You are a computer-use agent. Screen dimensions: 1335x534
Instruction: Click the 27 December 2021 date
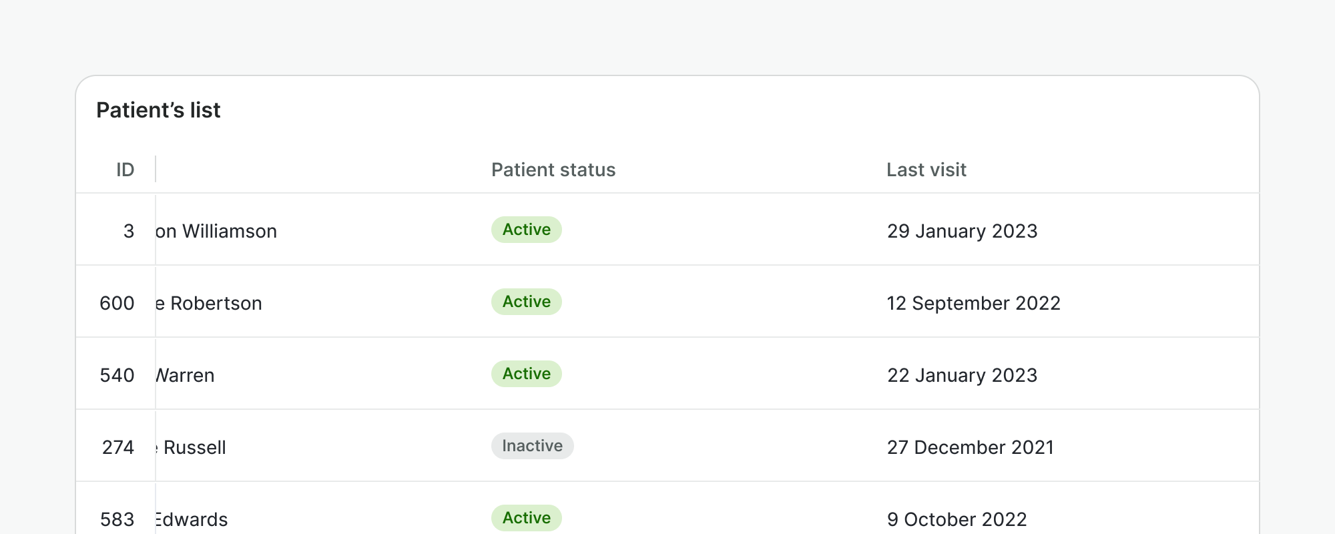970,447
